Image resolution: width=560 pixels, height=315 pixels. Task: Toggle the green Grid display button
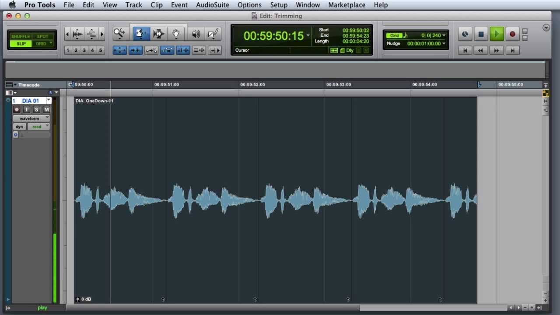pos(395,35)
